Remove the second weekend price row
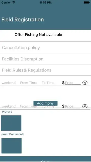 [85, 106]
